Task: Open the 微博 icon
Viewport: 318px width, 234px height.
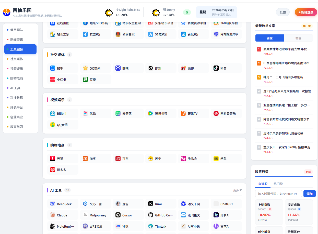Action: [183, 68]
